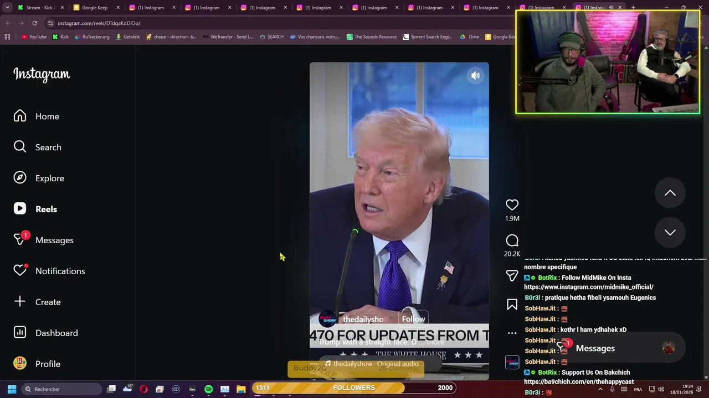Open the Getalink bookmark
Image resolution: width=709 pixels, height=398 pixels.
coord(128,37)
